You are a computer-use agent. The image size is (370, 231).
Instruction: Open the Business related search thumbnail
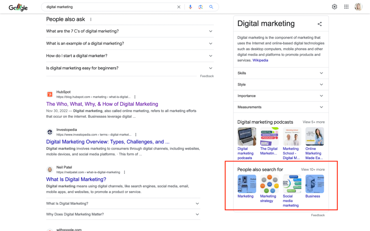(x=315, y=184)
